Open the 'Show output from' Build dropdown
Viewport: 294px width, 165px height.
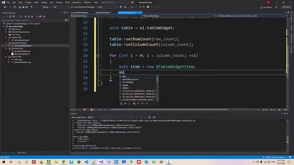(x=111, y=117)
